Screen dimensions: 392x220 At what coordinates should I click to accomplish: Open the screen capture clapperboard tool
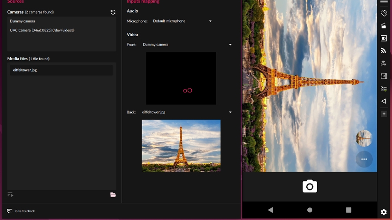(x=384, y=26)
